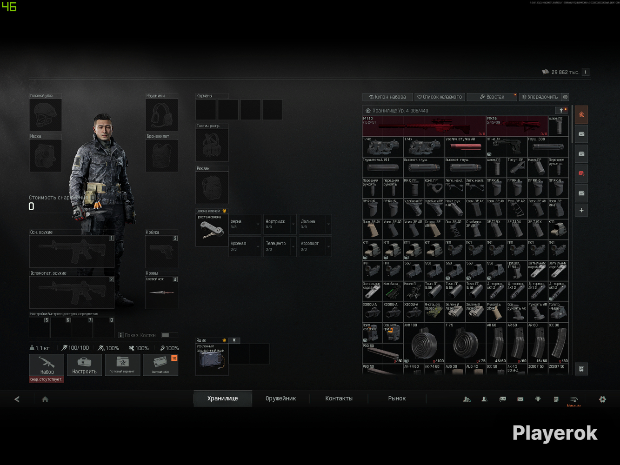The image size is (620, 465).
Task: Click the Головной убор helmet slot
Action: [x=46, y=115]
